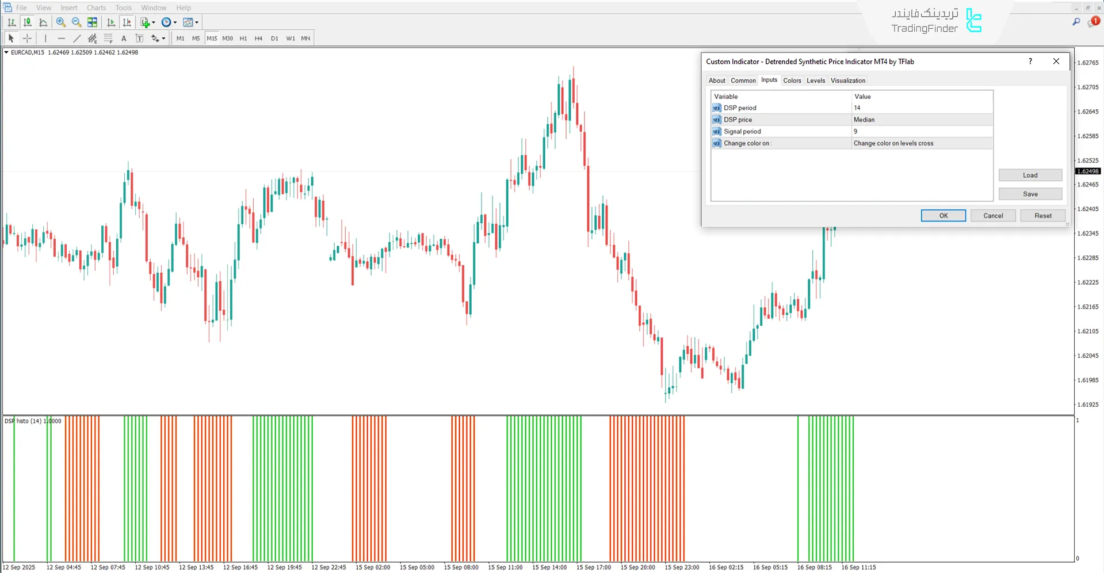
Task: Zoom in on the chart
Action: (60, 22)
